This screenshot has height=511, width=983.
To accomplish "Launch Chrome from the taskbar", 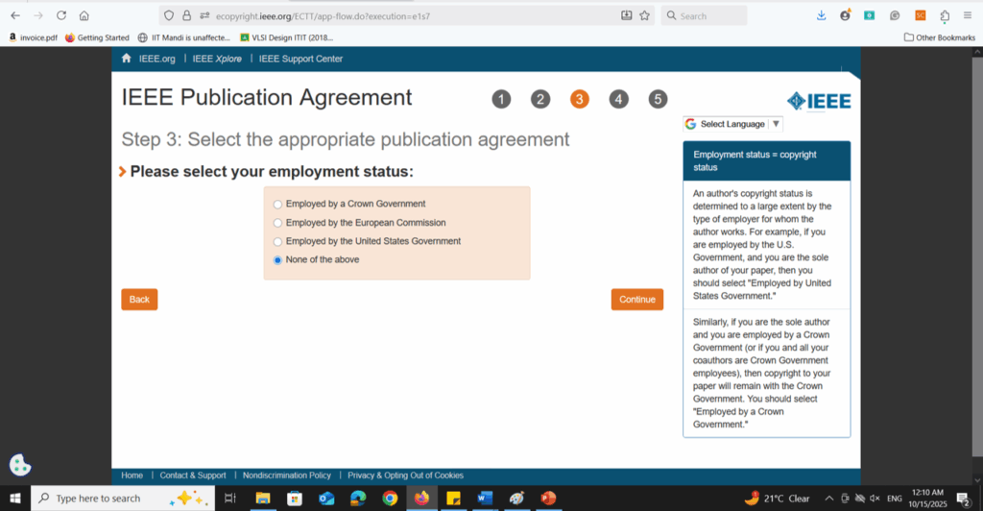I will coord(390,498).
